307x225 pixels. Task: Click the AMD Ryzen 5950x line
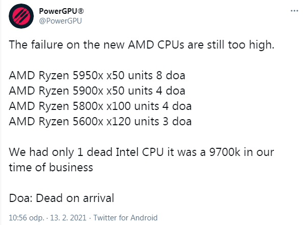[97, 76]
